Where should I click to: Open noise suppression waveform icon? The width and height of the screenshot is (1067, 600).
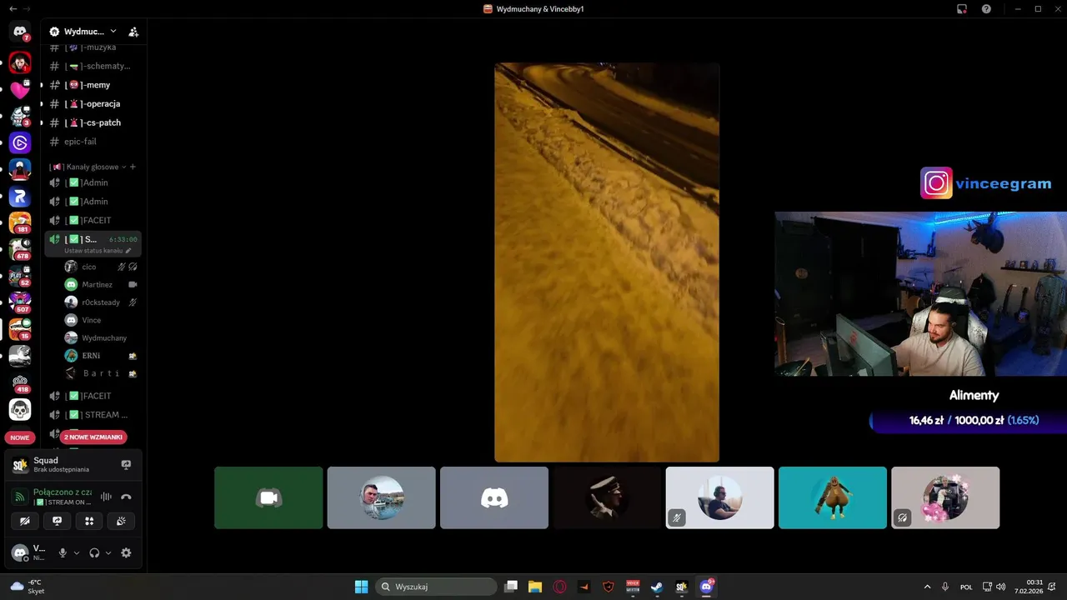click(106, 497)
